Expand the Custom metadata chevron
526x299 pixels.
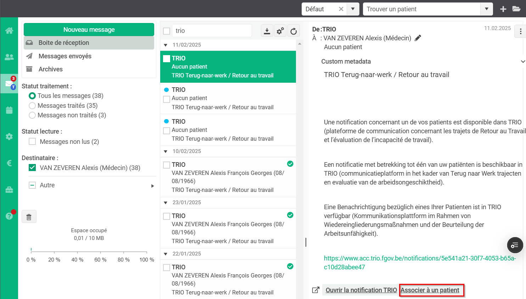pos(523,61)
